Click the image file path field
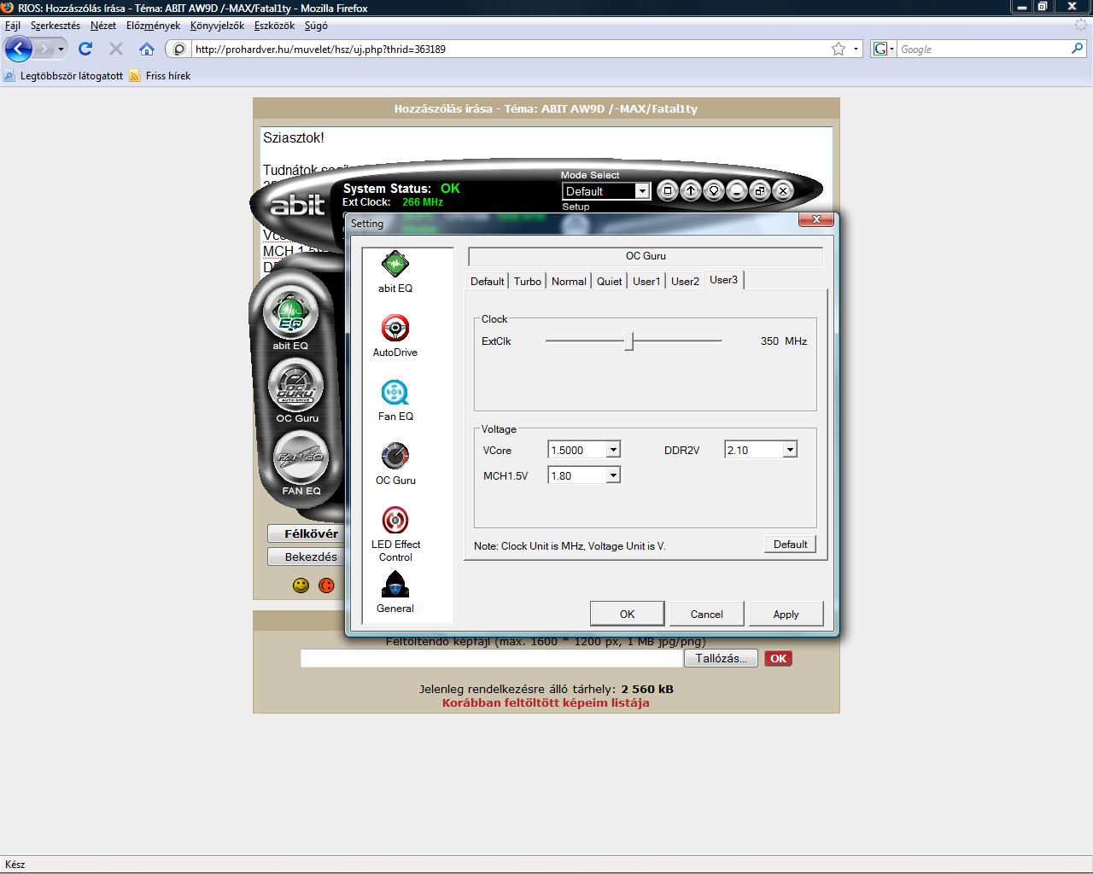 click(491, 658)
